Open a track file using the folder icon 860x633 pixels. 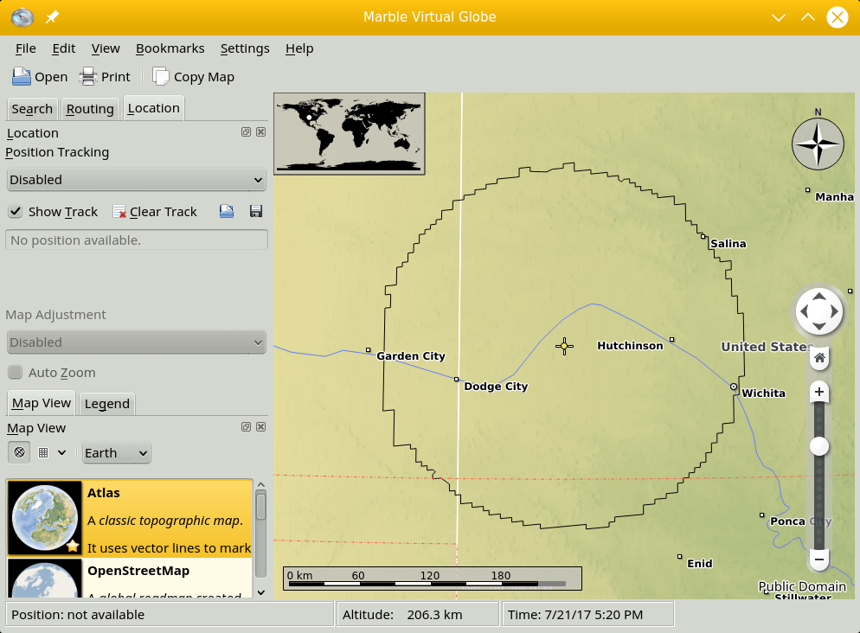[227, 211]
